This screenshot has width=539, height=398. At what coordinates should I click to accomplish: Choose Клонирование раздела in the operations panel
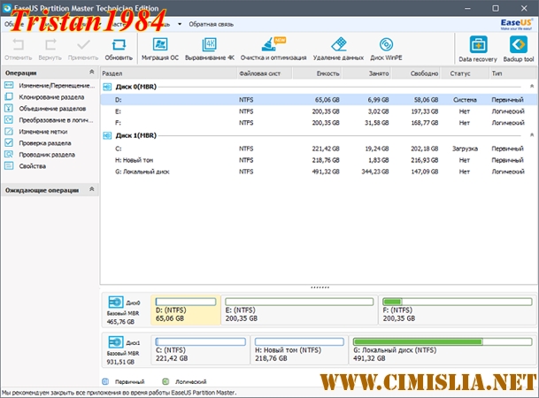tap(52, 96)
